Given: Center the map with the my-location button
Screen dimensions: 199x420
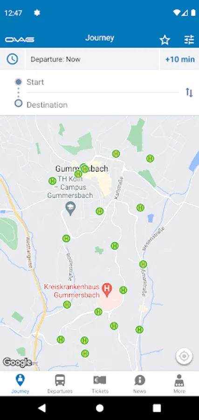Looking at the screenshot, I should click(184, 356).
